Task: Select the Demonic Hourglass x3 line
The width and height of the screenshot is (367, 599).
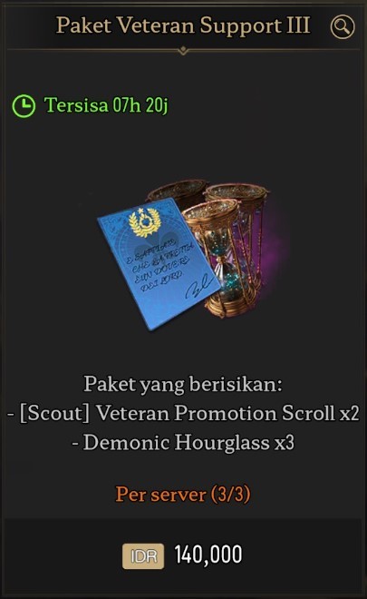Action: [183, 443]
